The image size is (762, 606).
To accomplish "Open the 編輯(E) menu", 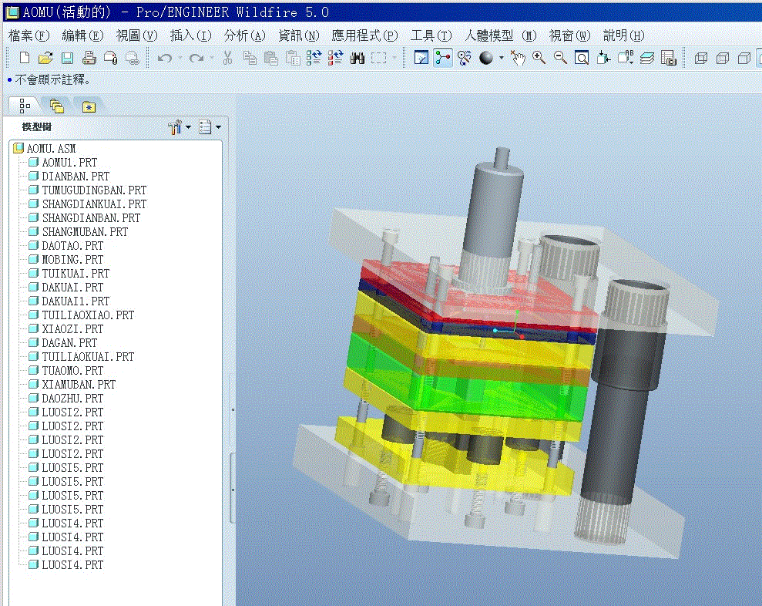I will click(x=82, y=35).
